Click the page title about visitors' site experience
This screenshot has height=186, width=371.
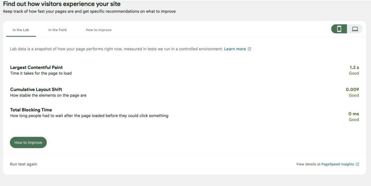tap(62, 4)
